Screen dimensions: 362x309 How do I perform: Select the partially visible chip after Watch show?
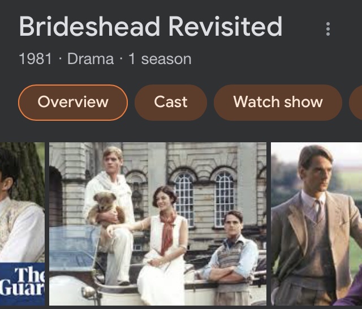356,102
